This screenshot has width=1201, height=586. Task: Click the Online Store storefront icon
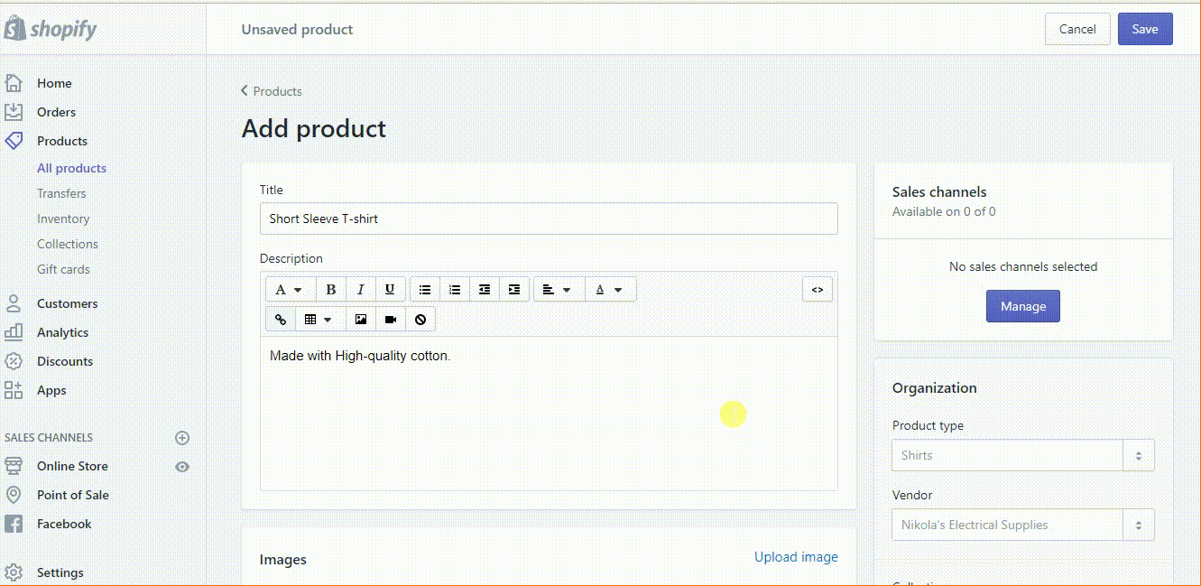coord(14,466)
